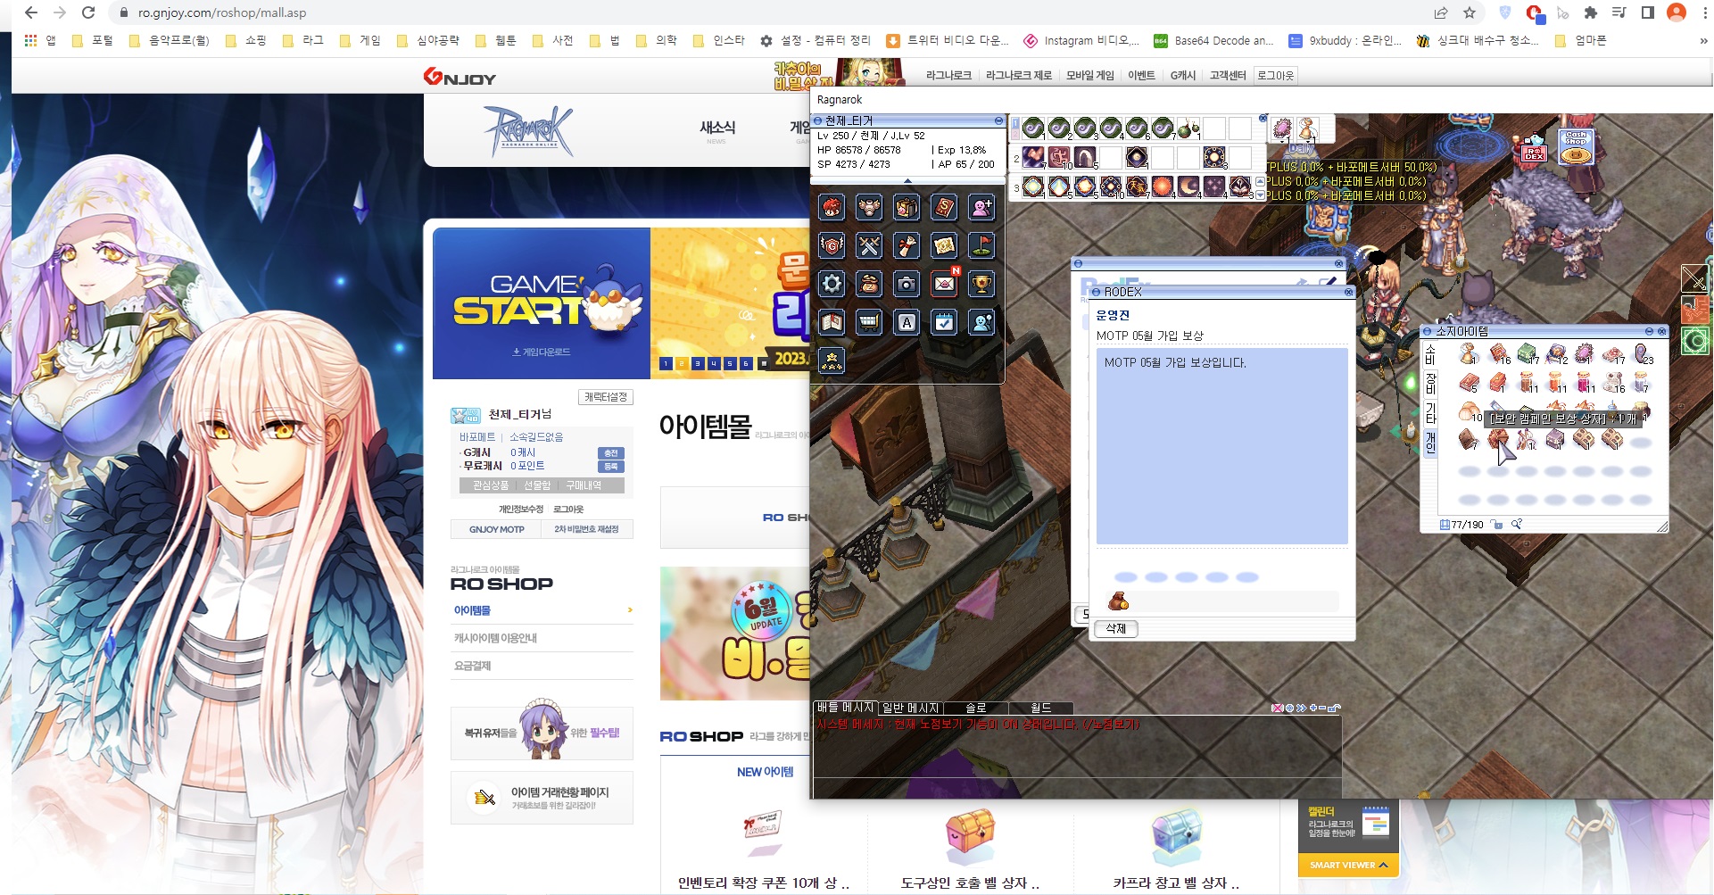Click banner page indicator number 3
This screenshot has height=895, width=1714.
(698, 363)
